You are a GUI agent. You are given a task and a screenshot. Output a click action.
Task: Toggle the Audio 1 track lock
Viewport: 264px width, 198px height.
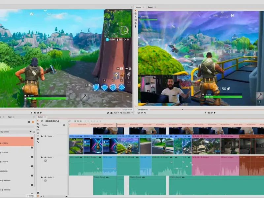click(x=42, y=157)
